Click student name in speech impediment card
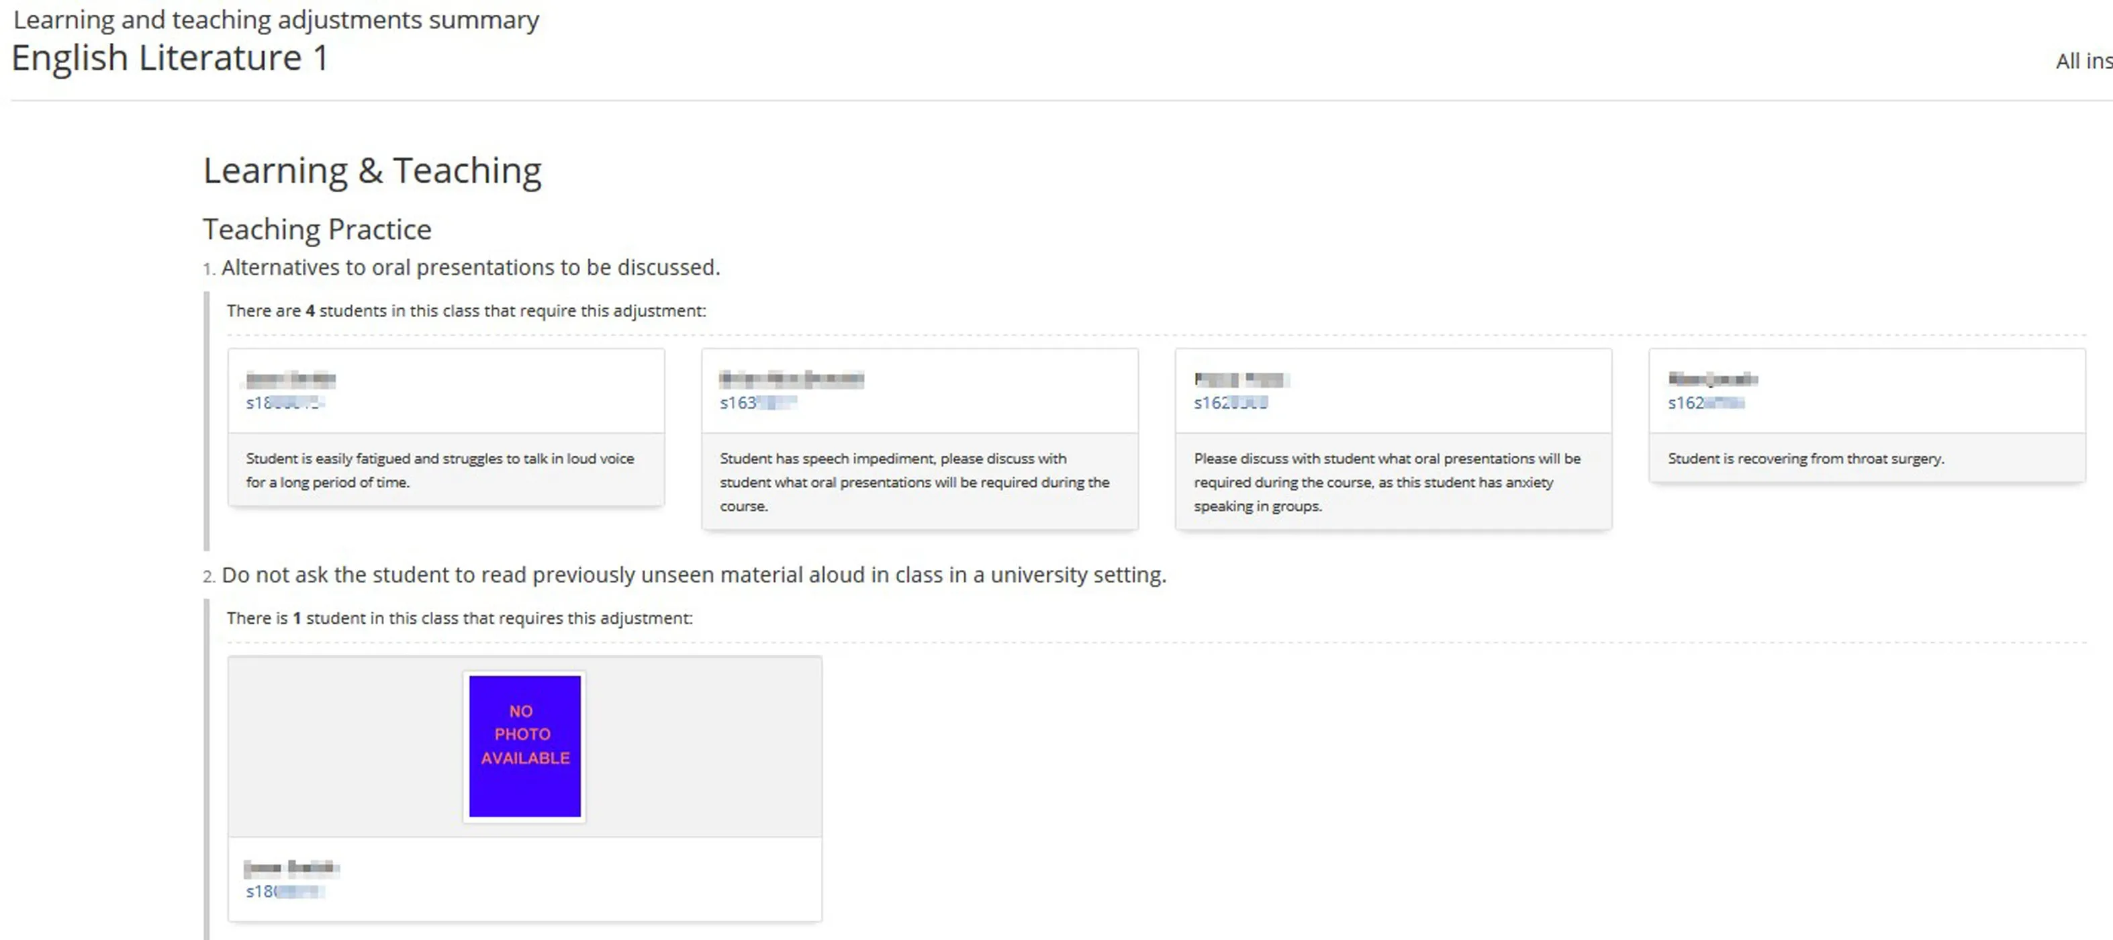 click(791, 379)
